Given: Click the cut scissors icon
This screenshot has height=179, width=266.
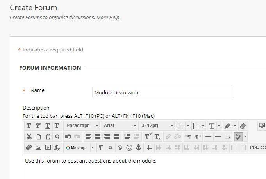Looking at the screenshot, I should (29, 136).
